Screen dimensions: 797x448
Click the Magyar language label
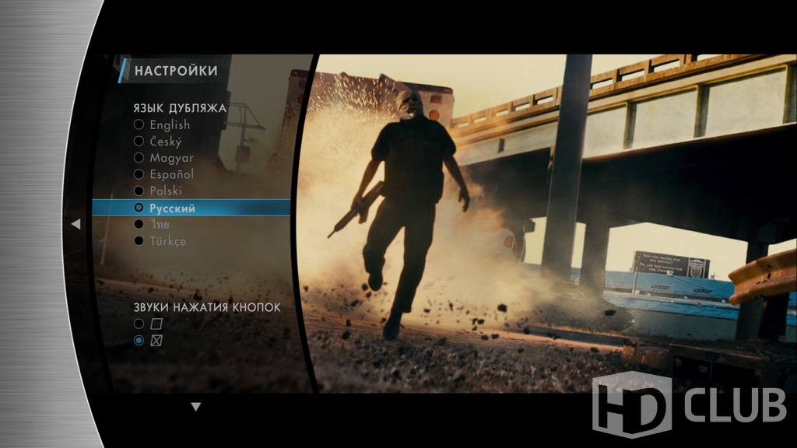[x=171, y=158]
